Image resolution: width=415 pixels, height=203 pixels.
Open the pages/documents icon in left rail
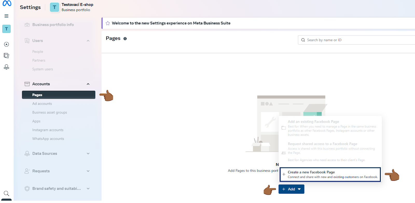point(6,56)
